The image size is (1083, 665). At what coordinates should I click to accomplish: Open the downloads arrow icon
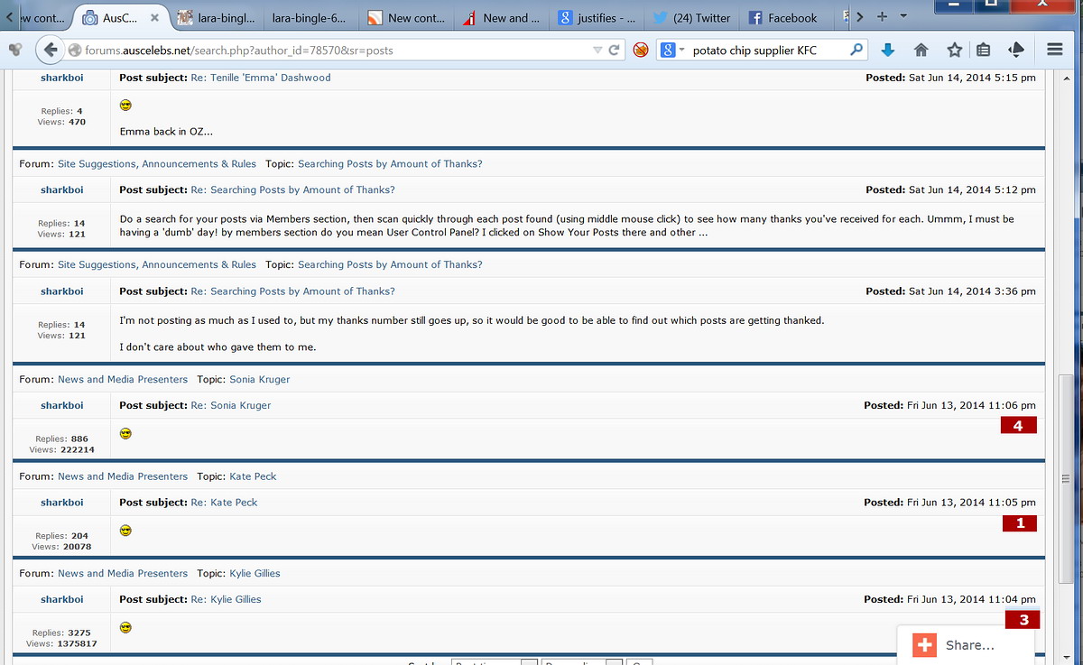887,51
